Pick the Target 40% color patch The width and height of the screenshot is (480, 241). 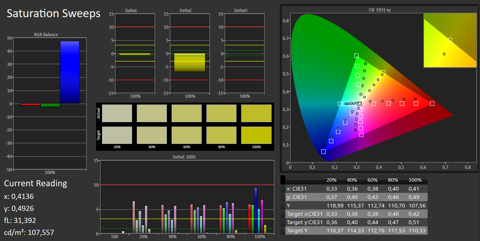(152, 135)
